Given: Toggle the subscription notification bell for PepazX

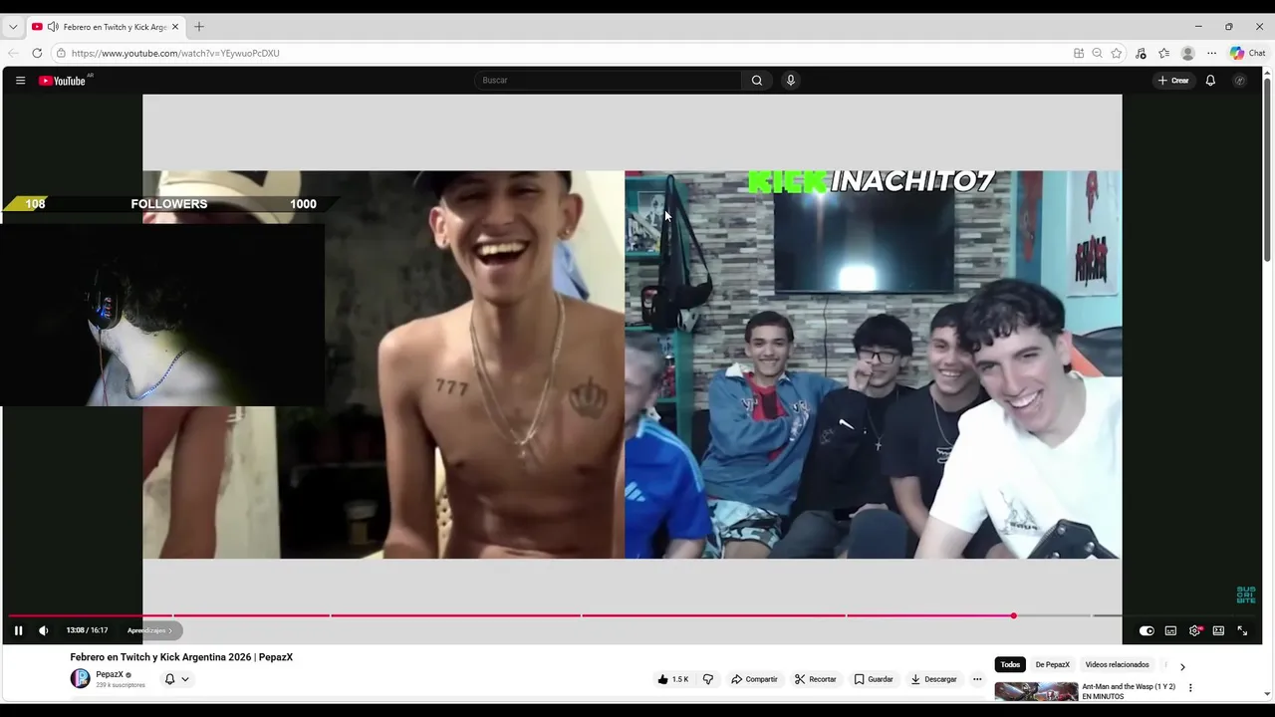Looking at the screenshot, I should tap(169, 679).
